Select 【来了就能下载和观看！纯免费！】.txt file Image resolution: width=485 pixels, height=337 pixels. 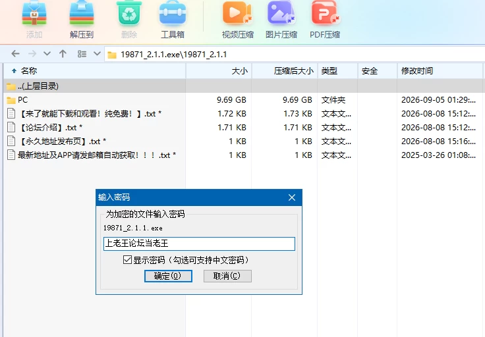tap(244, 114)
